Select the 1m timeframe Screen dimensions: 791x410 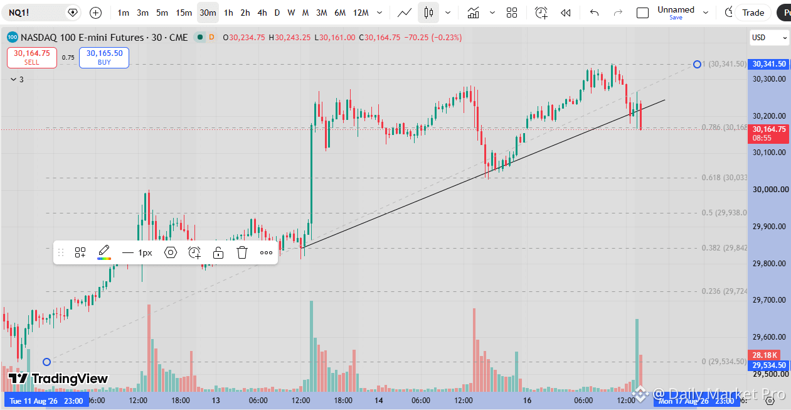tap(124, 13)
